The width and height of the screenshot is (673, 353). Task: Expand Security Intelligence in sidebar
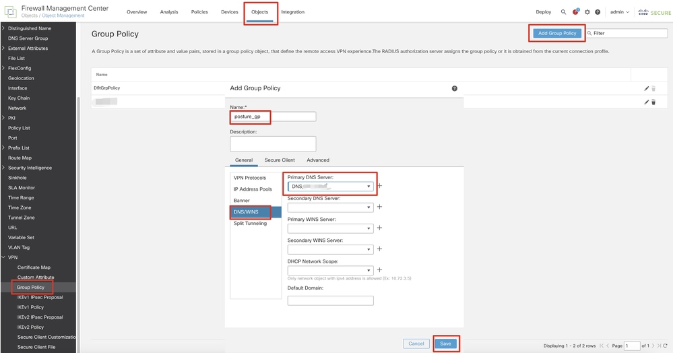[3, 168]
